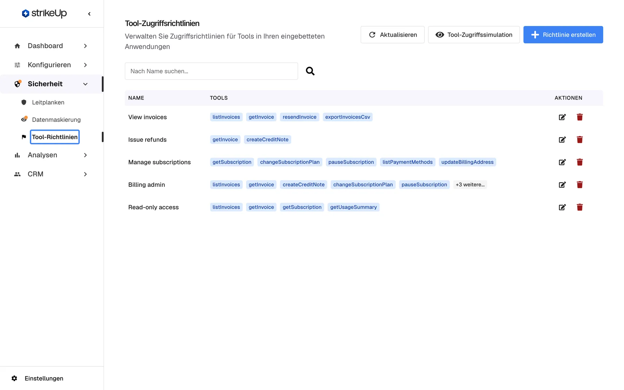Edit the View invoices policy
The height and width of the screenshot is (390, 624).
click(x=562, y=117)
